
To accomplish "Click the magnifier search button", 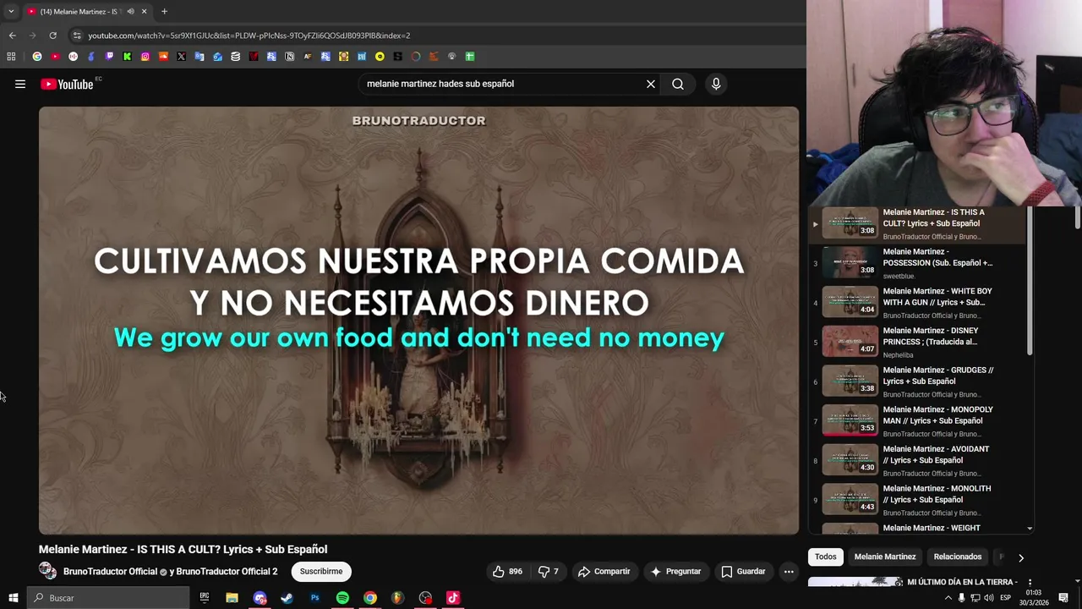I will click(x=678, y=84).
